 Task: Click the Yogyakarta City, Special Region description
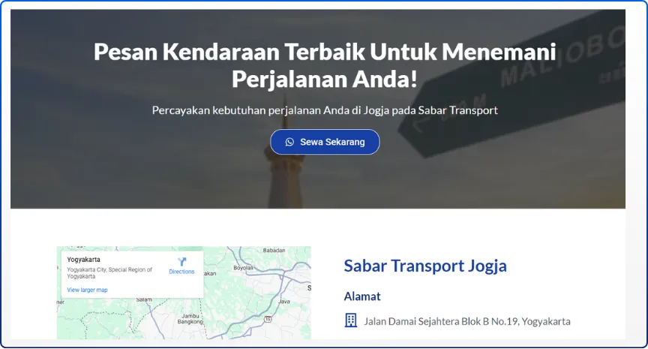[109, 272]
